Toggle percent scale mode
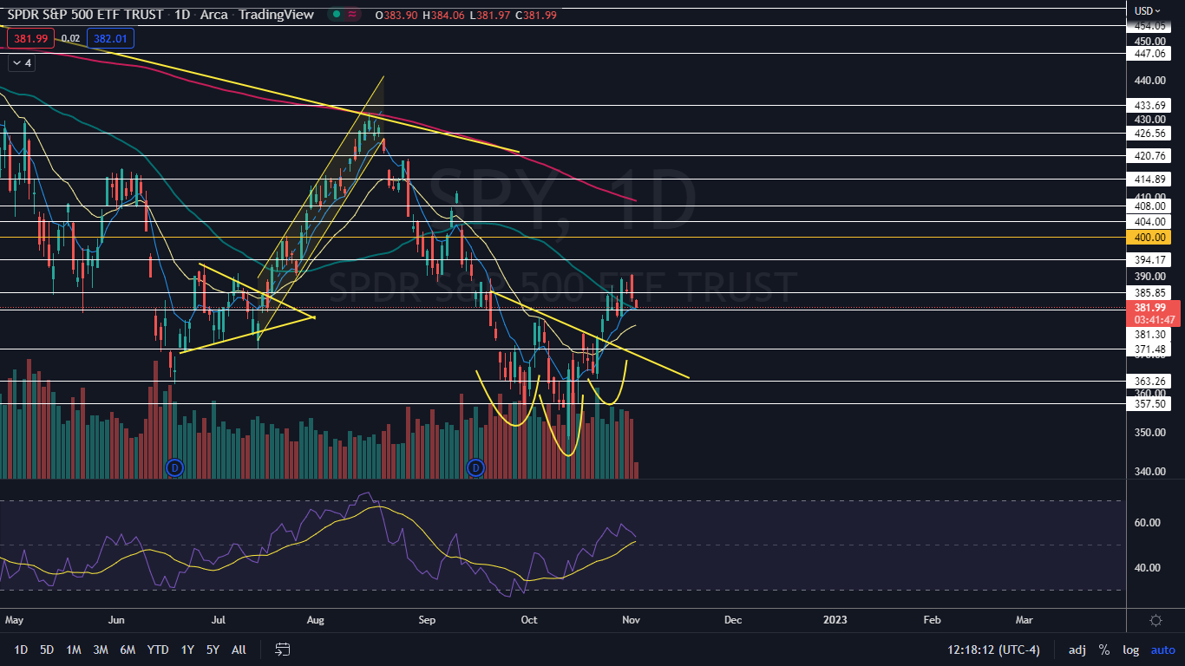 click(1104, 650)
